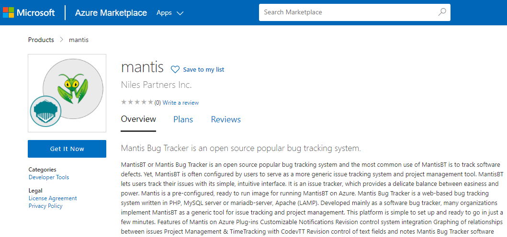Focus the Search Marketplace field

click(347, 12)
